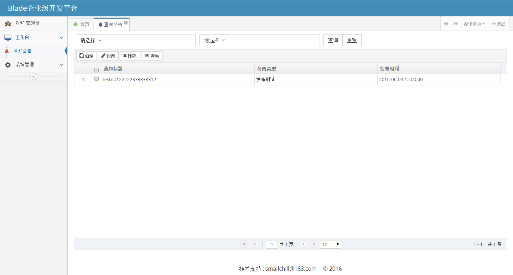Open the 操作选项 dropdown menu

click(474, 24)
